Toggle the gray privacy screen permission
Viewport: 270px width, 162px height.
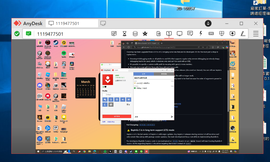[111, 105]
